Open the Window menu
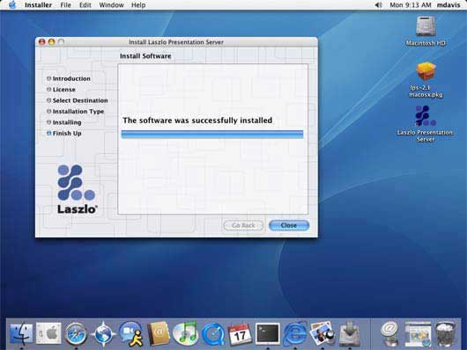Screen dimensions: 467x350 click(111, 5)
